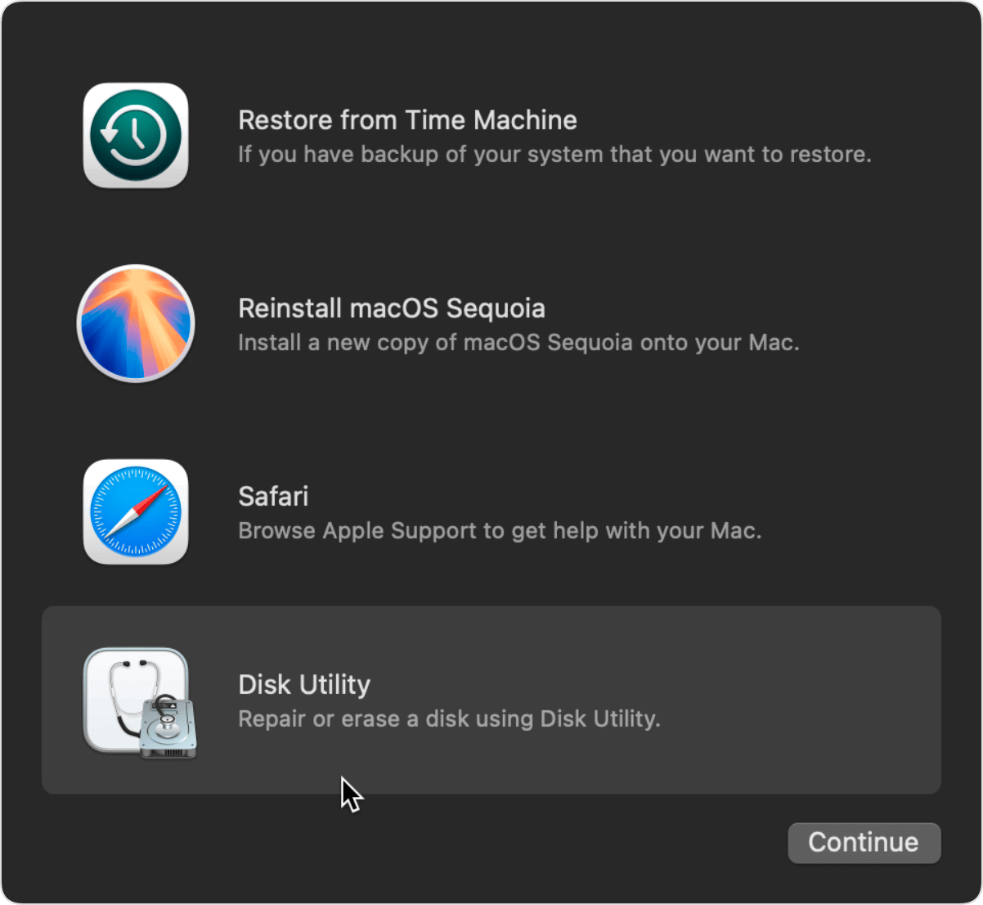Click the Safari compass icon
The height and width of the screenshot is (905, 983).
click(135, 511)
